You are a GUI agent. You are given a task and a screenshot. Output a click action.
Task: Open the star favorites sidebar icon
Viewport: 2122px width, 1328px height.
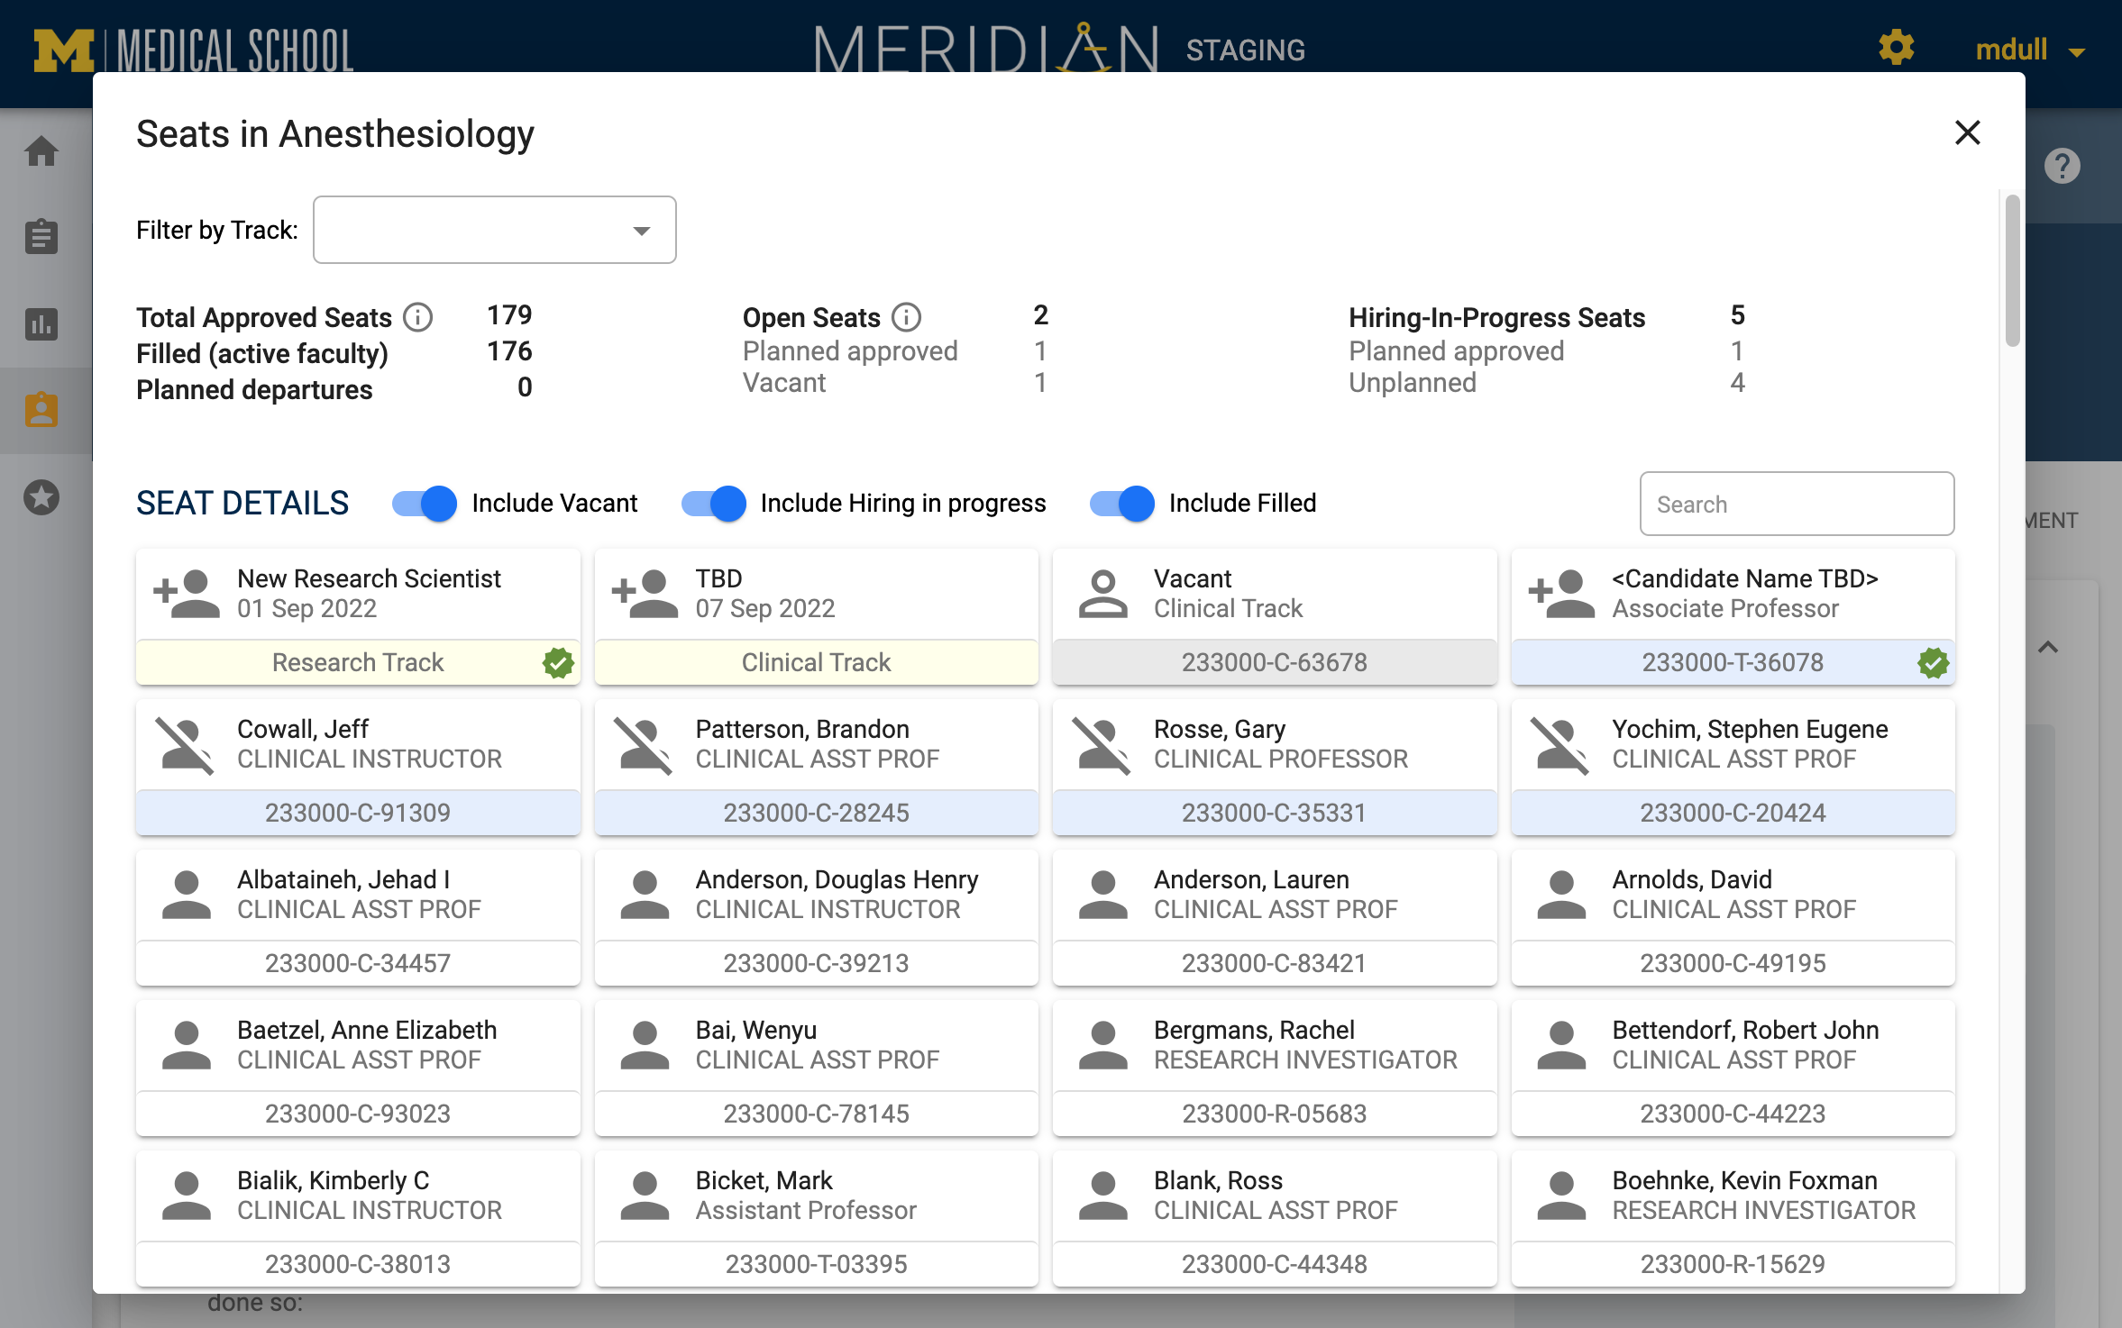pos(41,496)
